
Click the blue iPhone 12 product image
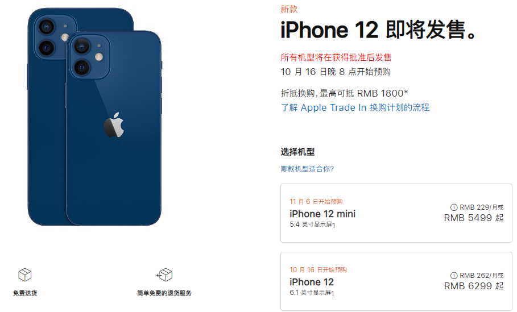pyautogui.click(x=94, y=117)
